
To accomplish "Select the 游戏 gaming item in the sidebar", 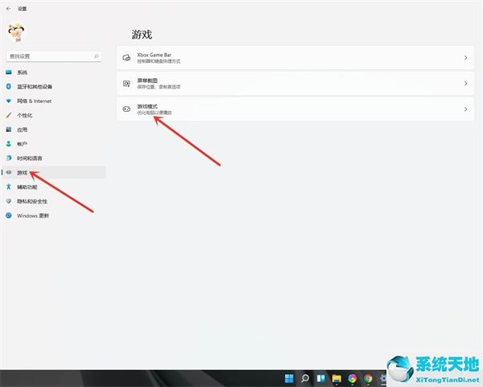I will 54,173.
